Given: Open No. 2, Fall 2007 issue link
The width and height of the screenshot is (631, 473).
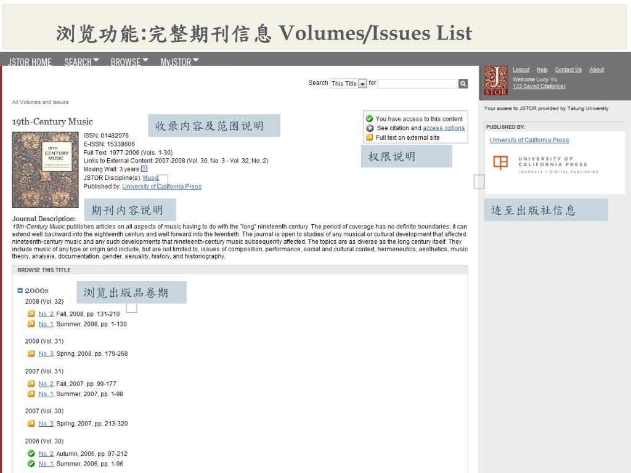Looking at the screenshot, I should (x=46, y=384).
